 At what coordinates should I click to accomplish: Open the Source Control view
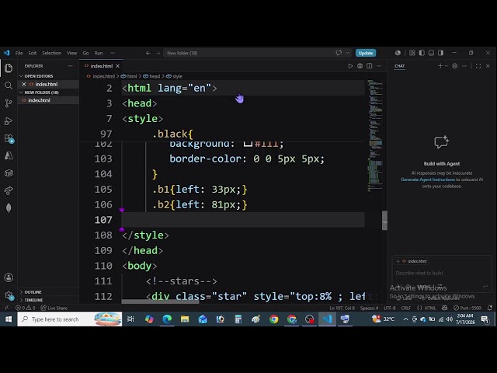pyautogui.click(x=9, y=103)
